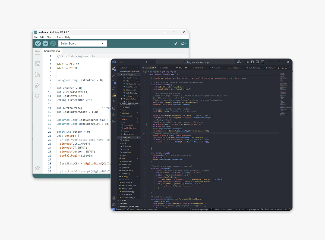Click account profile icon in Arduino sidebar
325x240 pixels.
(x=37, y=169)
